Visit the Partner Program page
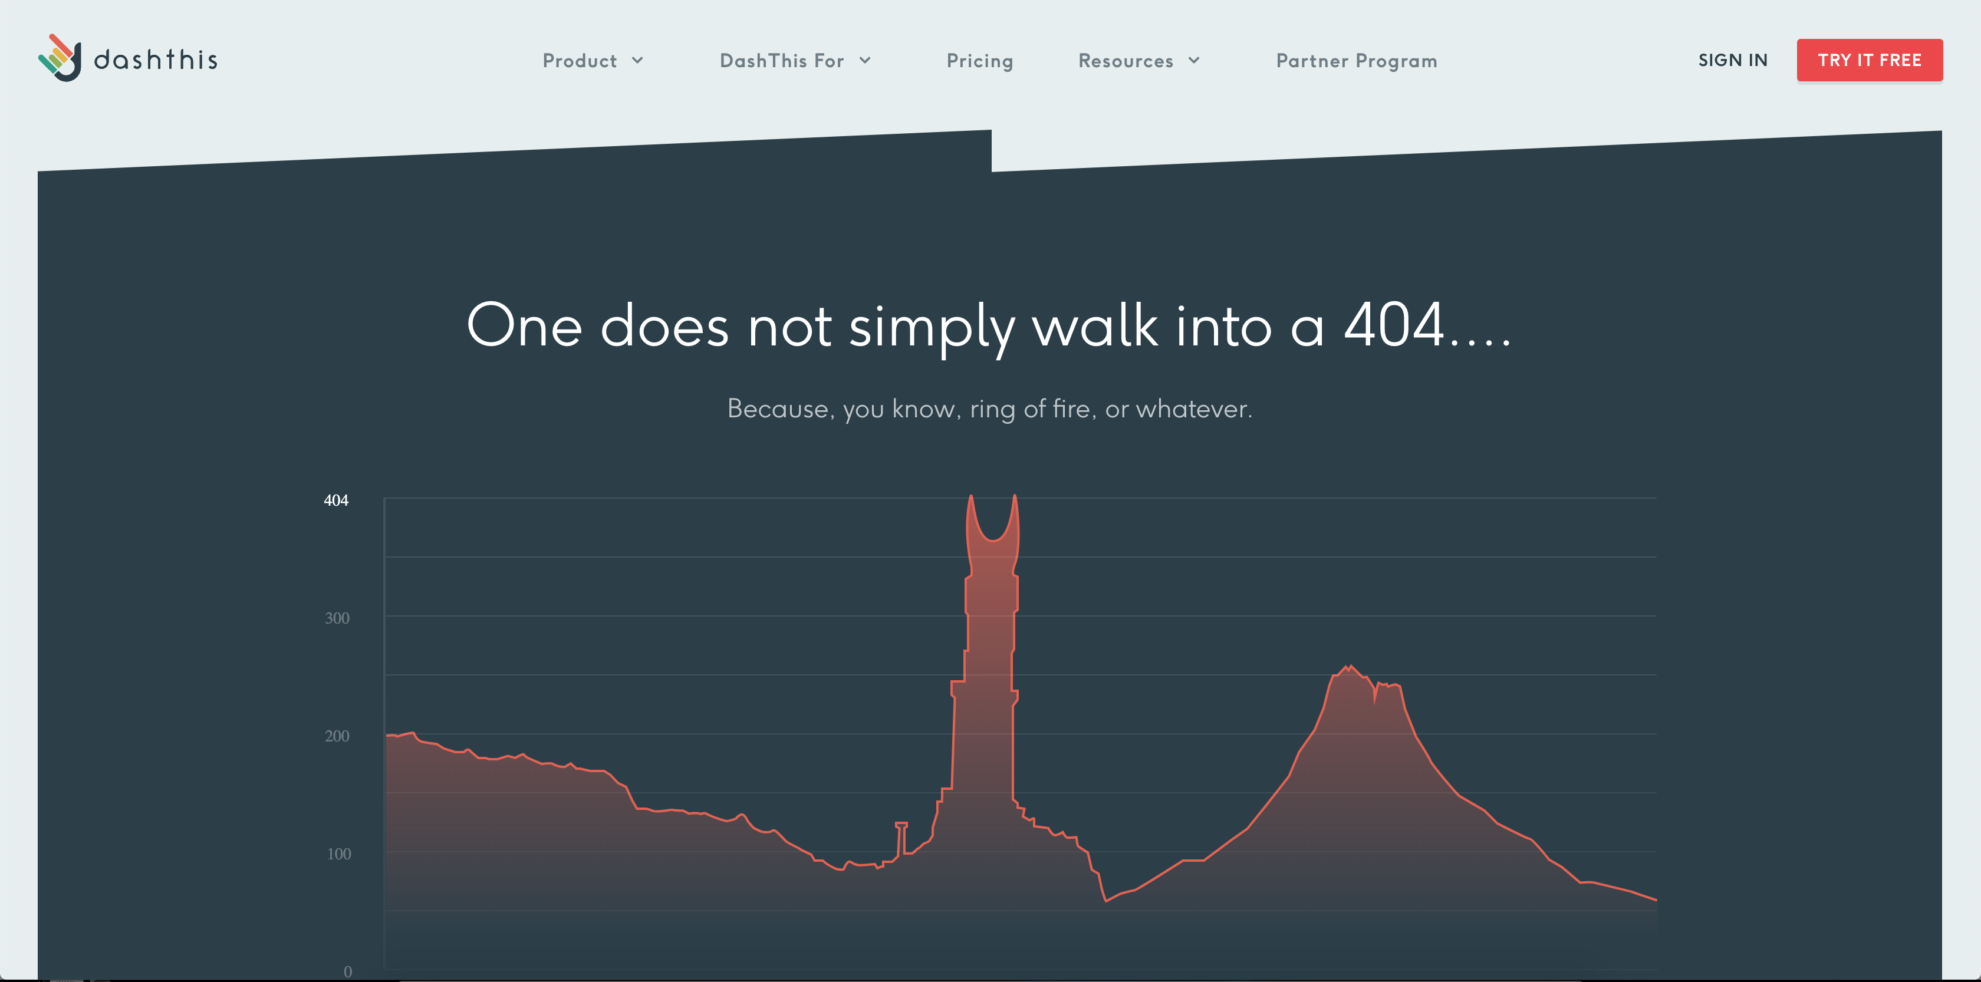Screen dimensions: 1981x982 [1356, 61]
